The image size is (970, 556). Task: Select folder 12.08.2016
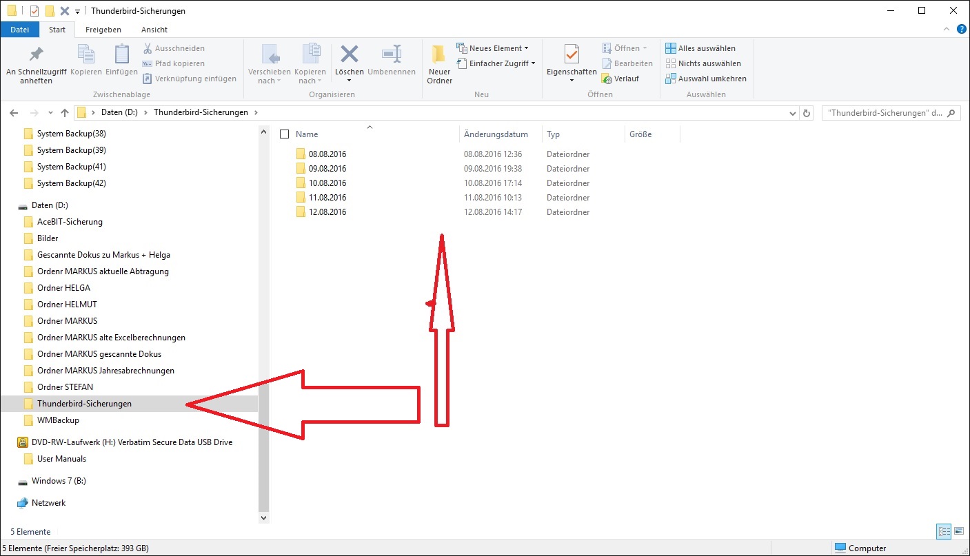tap(327, 212)
